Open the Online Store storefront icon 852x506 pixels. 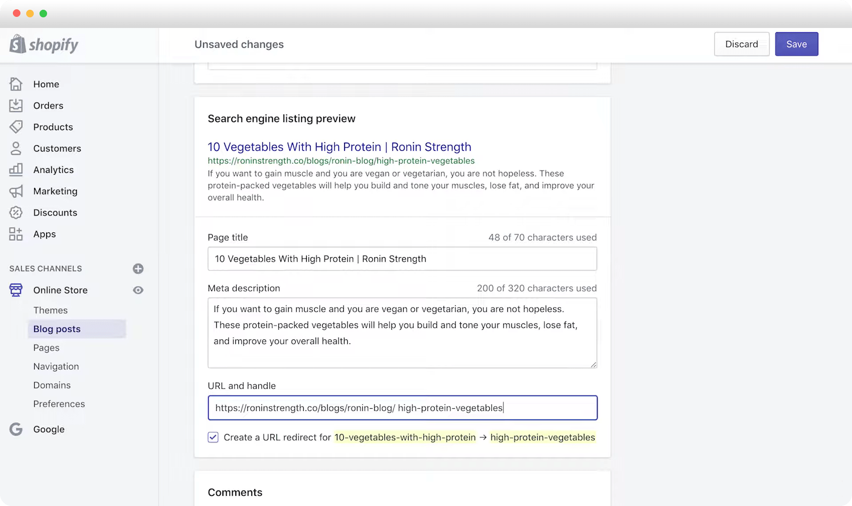coord(16,290)
